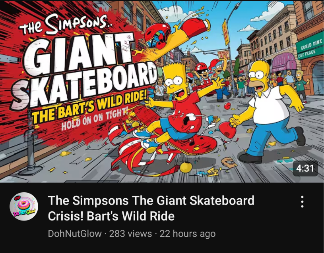Screen dimensions: 324x253
Task: Open the Giant Skateboard Crisis video title
Action: tap(151, 208)
